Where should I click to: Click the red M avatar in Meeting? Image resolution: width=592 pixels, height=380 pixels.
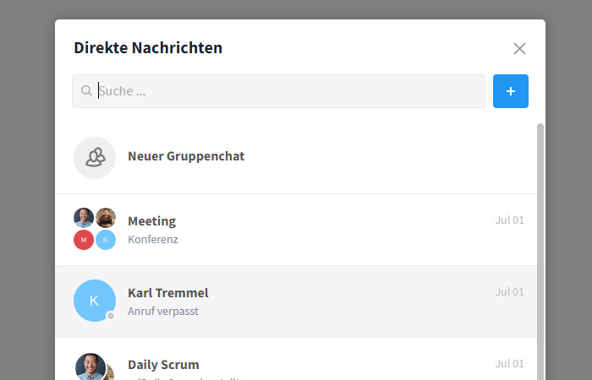(84, 240)
